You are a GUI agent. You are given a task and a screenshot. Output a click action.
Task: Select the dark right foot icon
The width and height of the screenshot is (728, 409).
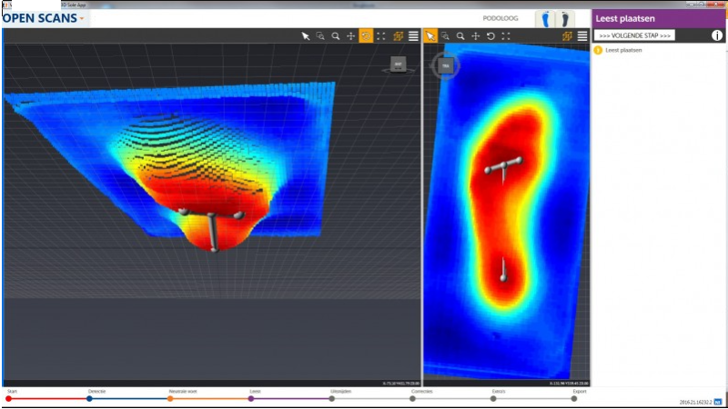tap(564, 18)
